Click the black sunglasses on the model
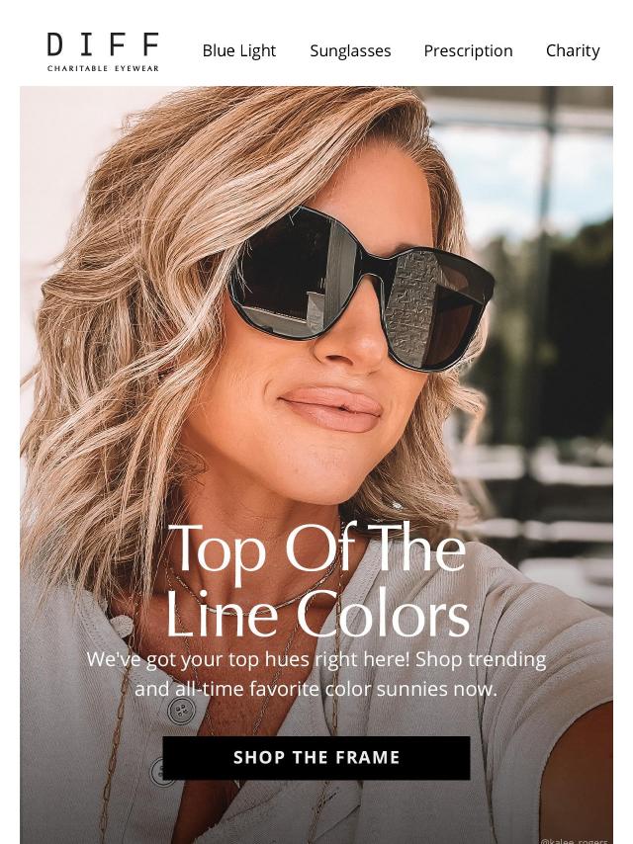The height and width of the screenshot is (844, 633). coord(361,288)
